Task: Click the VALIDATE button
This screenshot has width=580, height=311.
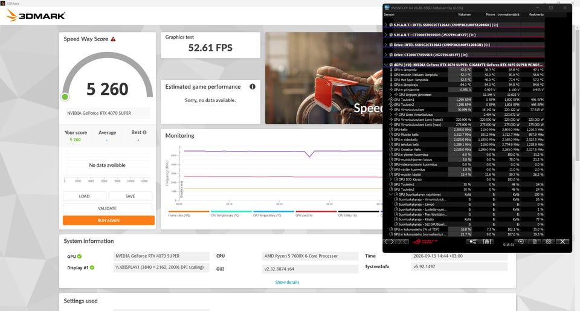Action: 108,208
